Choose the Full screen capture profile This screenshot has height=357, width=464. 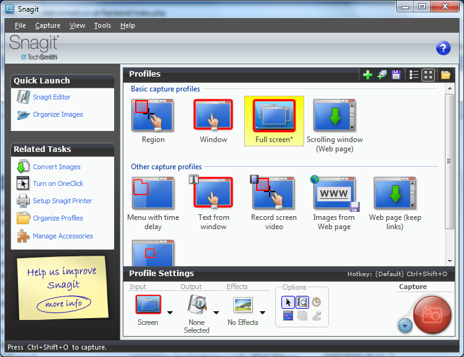[274, 121]
